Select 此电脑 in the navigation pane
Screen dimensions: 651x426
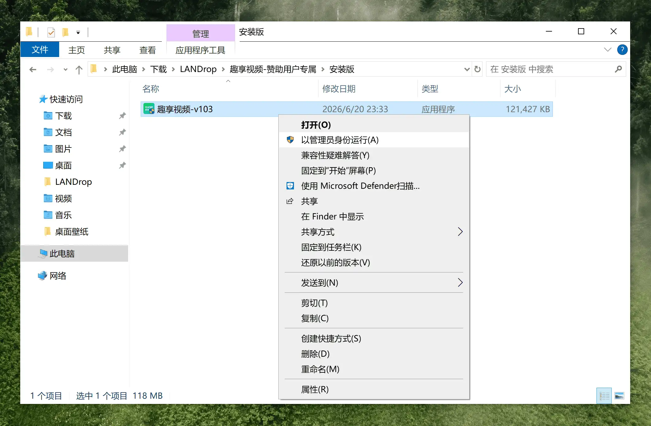point(74,253)
